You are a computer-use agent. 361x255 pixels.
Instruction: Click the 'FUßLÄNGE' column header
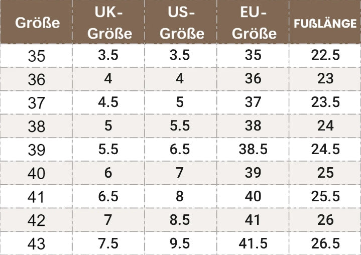point(325,23)
